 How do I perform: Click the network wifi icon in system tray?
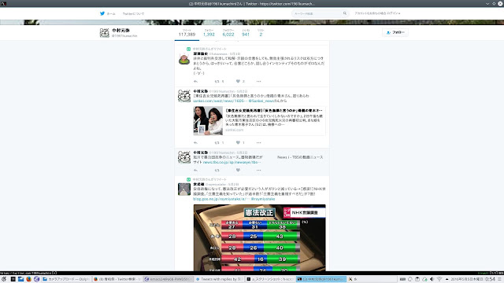click(x=439, y=279)
